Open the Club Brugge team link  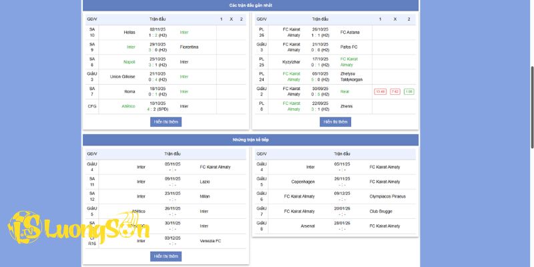click(382, 211)
